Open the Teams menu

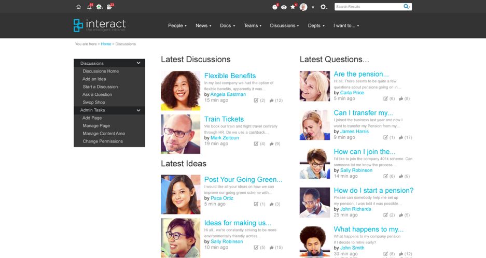click(253, 25)
